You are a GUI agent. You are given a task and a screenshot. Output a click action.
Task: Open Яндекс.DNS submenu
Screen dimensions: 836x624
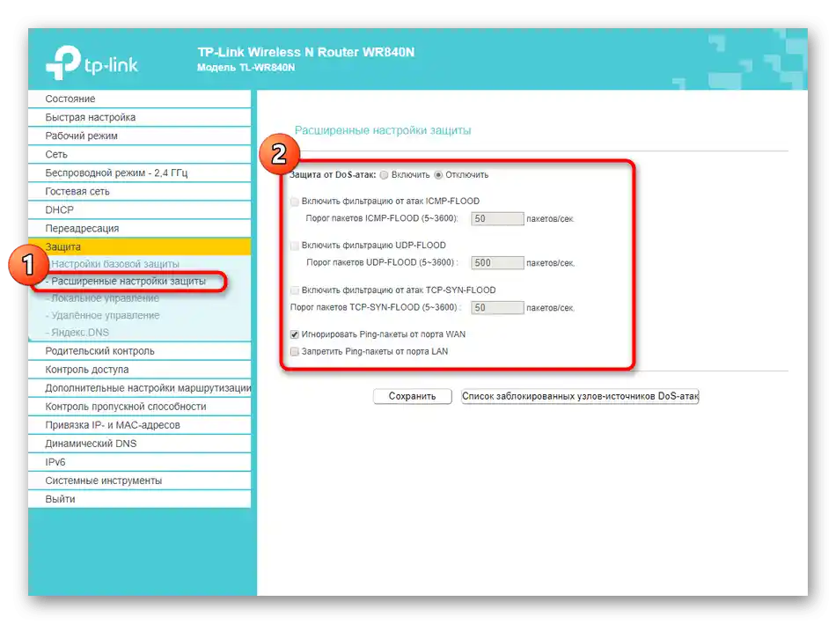[x=79, y=333]
